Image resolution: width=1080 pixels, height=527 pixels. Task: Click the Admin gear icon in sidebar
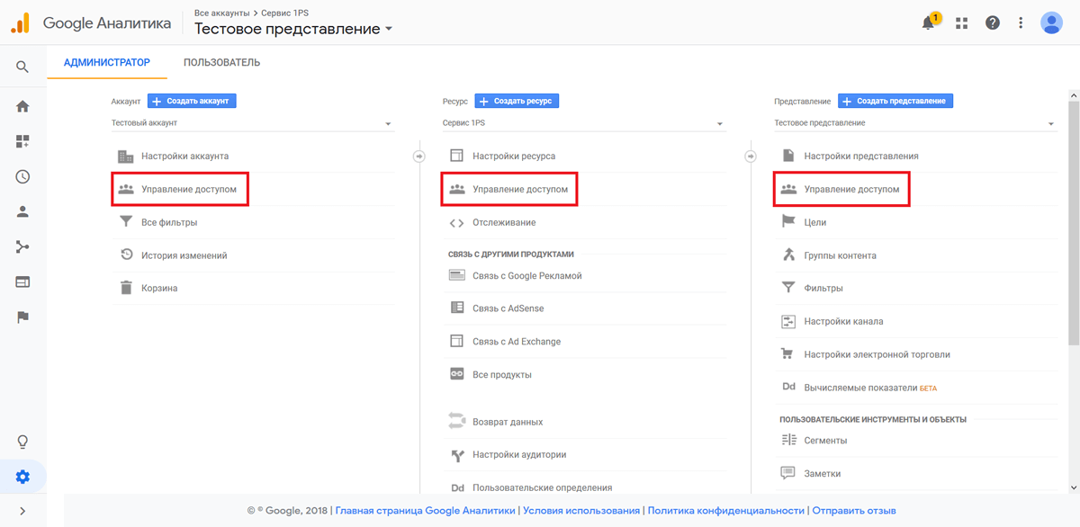tap(22, 478)
